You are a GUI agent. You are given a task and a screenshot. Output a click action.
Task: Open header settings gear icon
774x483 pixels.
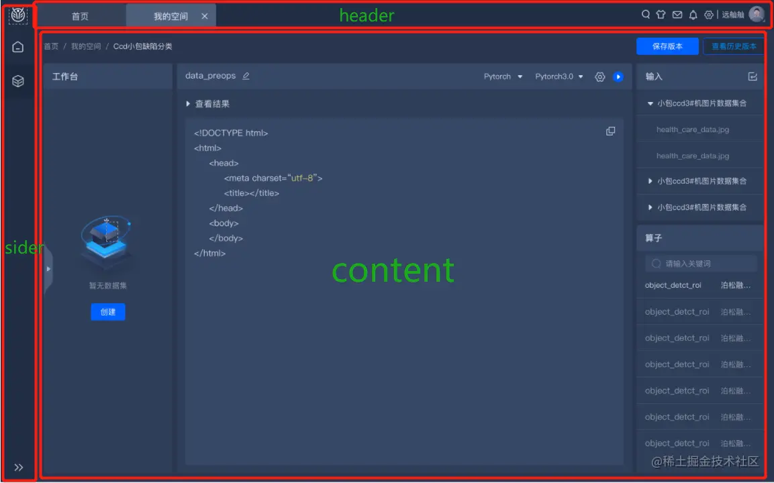(709, 15)
